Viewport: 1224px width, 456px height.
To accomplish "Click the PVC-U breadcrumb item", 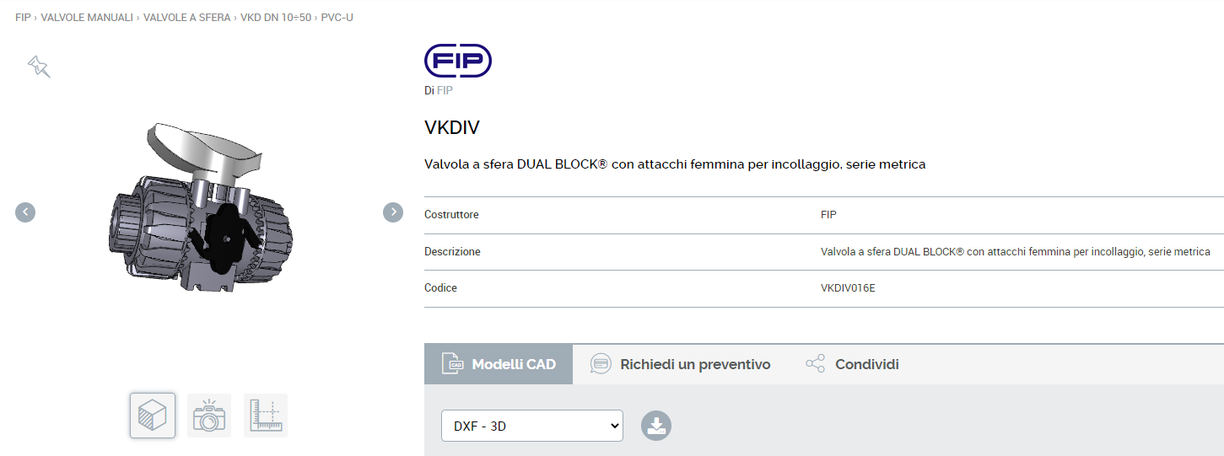I will (337, 17).
